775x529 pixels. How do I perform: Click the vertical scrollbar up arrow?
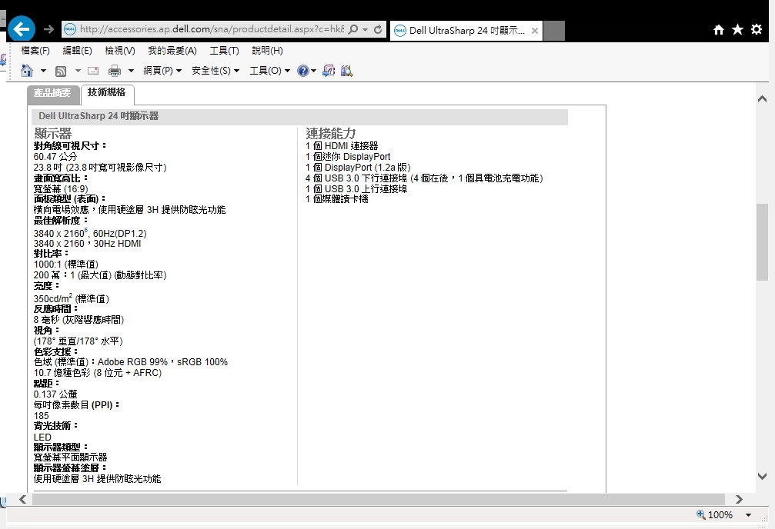(x=762, y=99)
